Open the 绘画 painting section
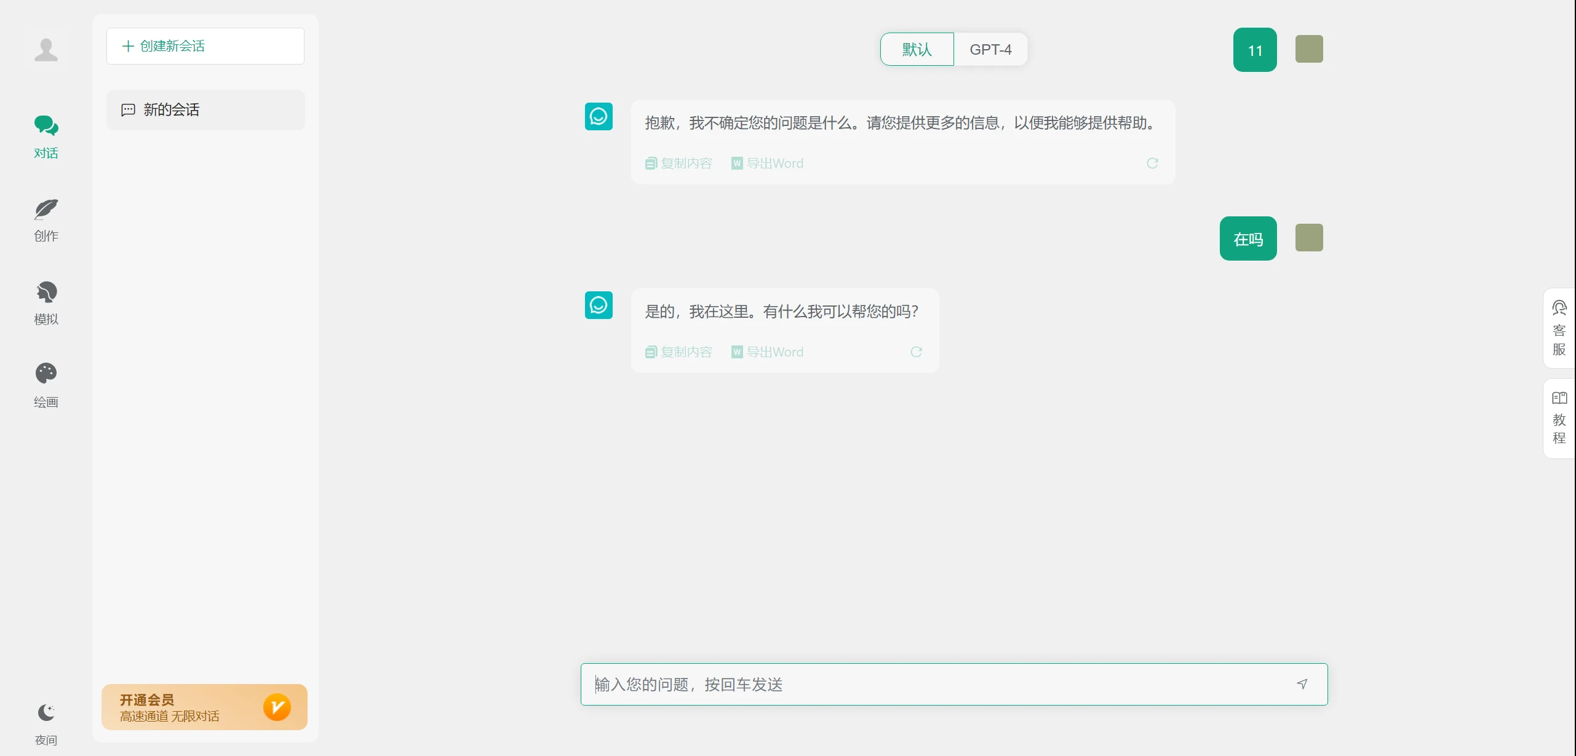1576x756 pixels. tap(46, 385)
